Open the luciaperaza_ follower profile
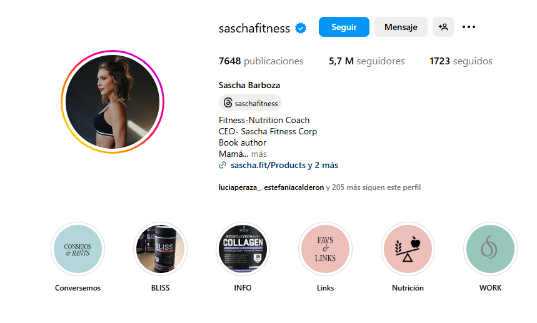Screen dimensions: 537x323 [x=239, y=187]
